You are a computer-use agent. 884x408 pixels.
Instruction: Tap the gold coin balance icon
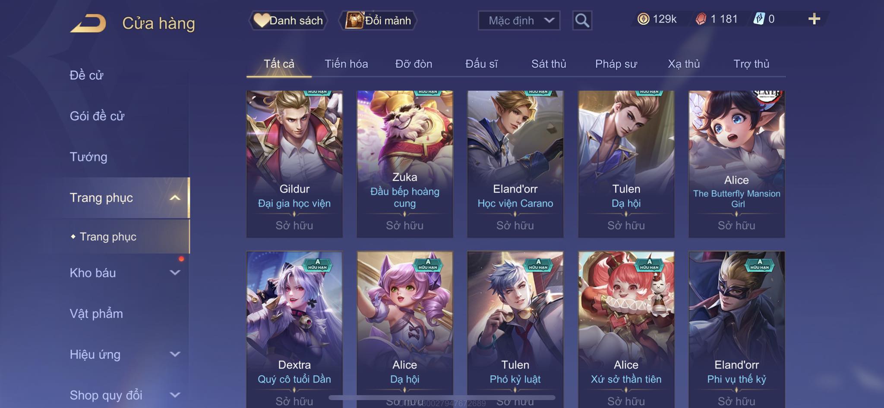tap(643, 19)
